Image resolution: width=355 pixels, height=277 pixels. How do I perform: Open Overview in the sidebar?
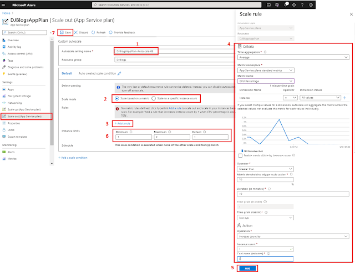tap(13, 40)
